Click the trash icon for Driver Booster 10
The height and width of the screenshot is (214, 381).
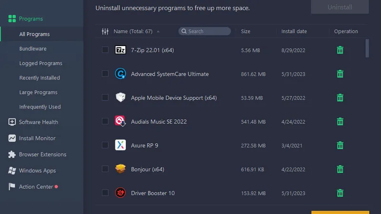340,193
